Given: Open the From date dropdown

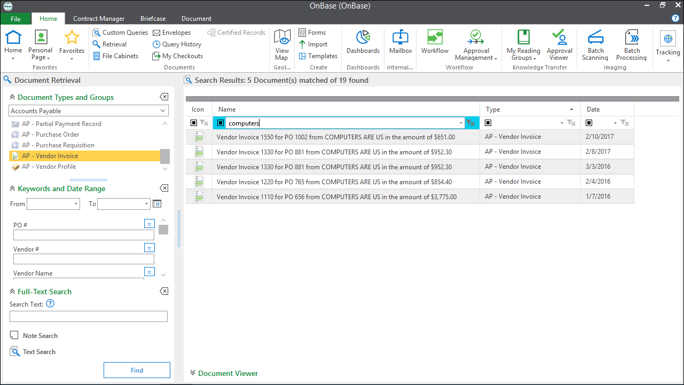Looking at the screenshot, I should (76, 204).
